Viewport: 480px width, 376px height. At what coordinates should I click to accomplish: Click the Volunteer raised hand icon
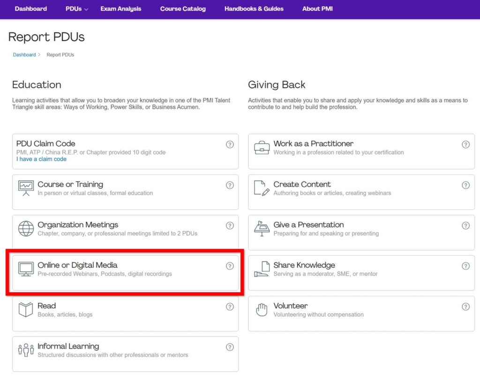(262, 309)
